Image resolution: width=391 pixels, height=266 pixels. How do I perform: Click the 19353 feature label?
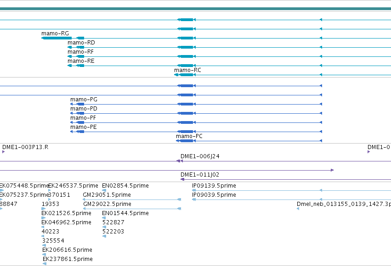[51, 204]
